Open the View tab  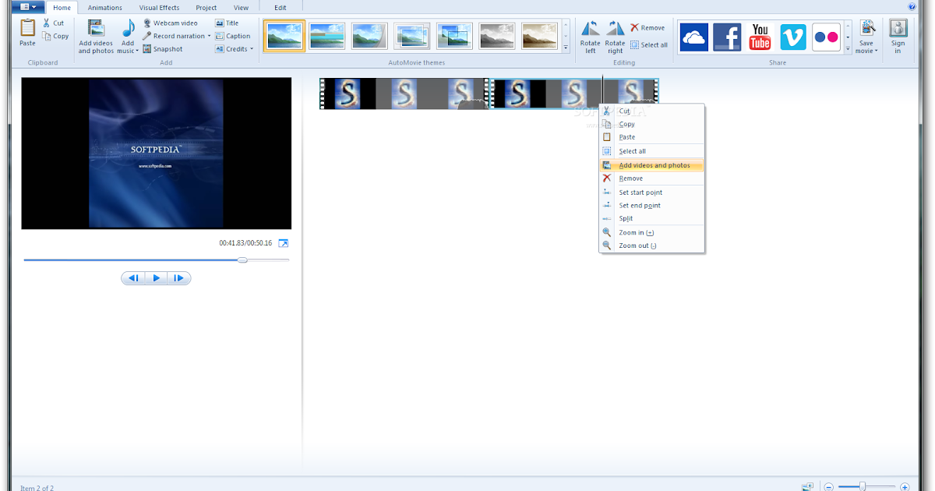pyautogui.click(x=242, y=8)
